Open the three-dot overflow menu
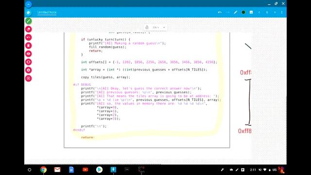This screenshot has height=175, width=311. 282,12
